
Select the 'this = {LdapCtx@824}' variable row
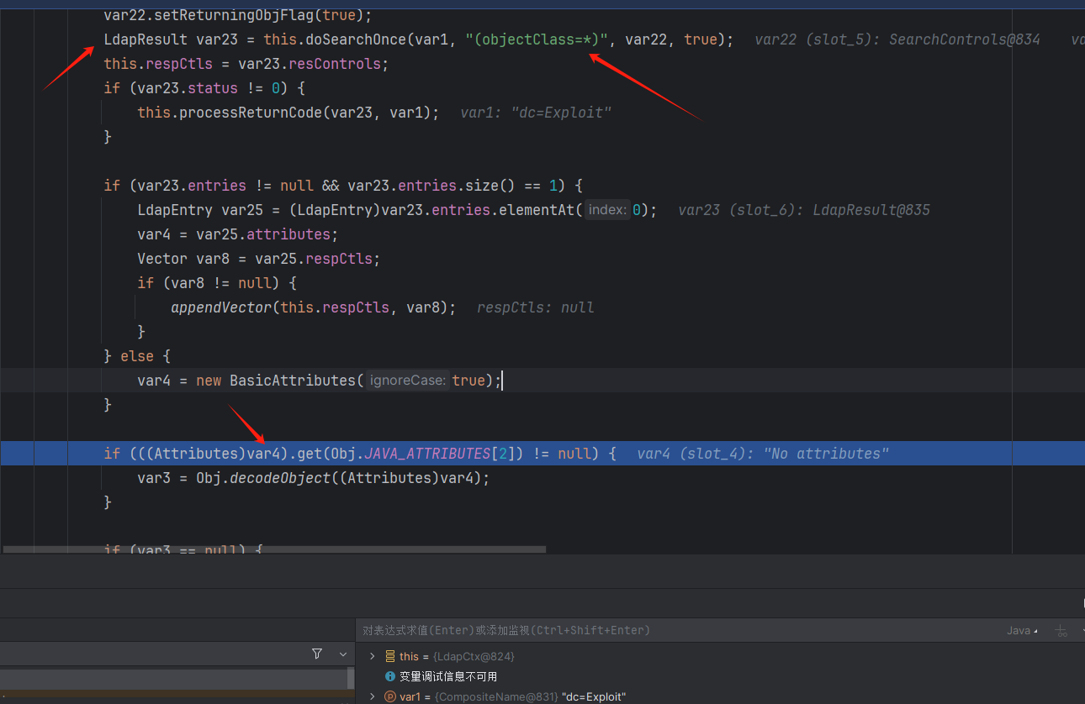pyautogui.click(x=721, y=656)
